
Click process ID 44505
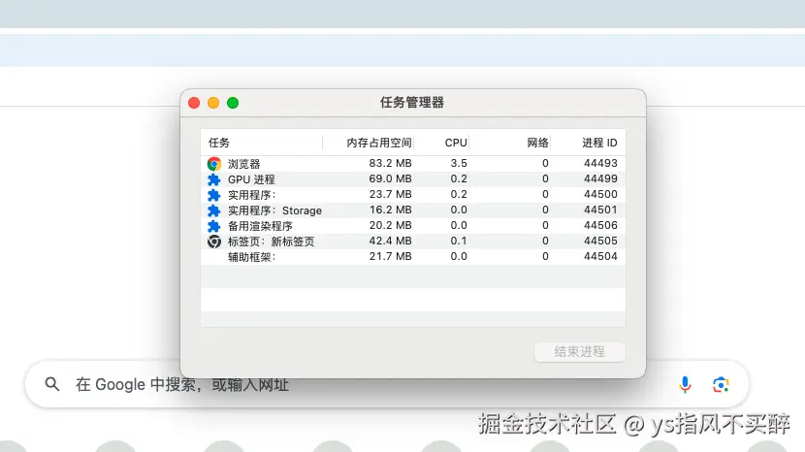point(600,241)
